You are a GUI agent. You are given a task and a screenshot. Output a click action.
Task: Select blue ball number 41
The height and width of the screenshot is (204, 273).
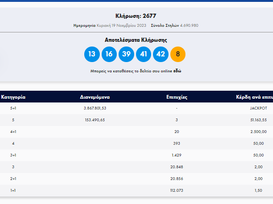tap(144, 54)
